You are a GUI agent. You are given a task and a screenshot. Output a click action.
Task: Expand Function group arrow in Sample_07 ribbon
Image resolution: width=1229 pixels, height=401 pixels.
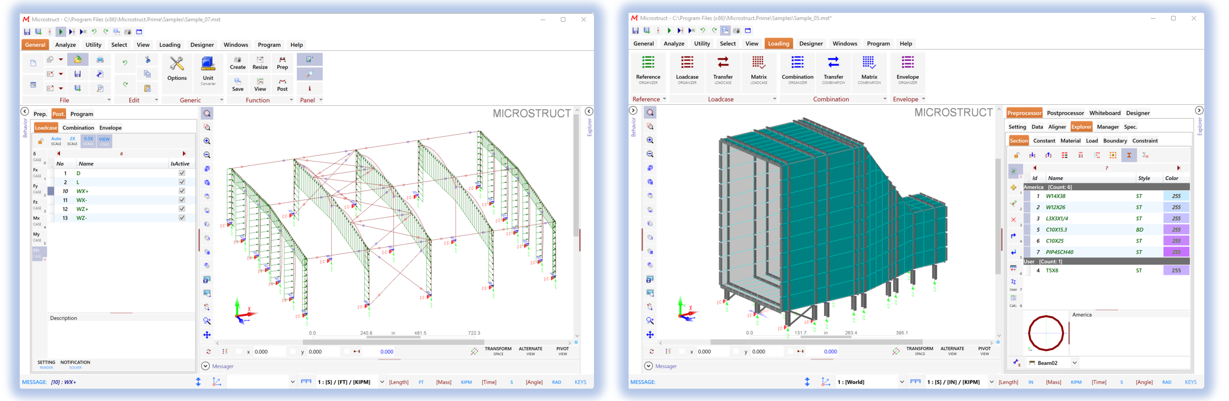291,100
